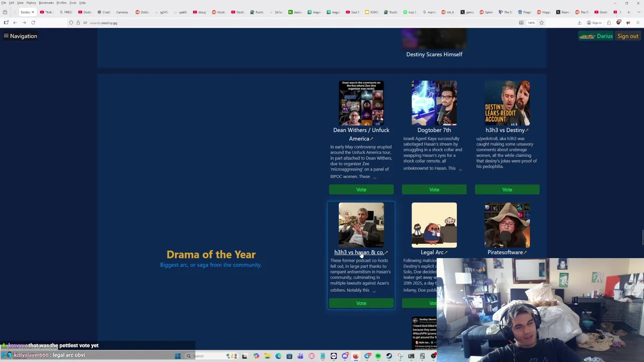Toggle the Navigation hamburger menu
Viewport: 644px width, 362px height.
[x=20, y=36]
